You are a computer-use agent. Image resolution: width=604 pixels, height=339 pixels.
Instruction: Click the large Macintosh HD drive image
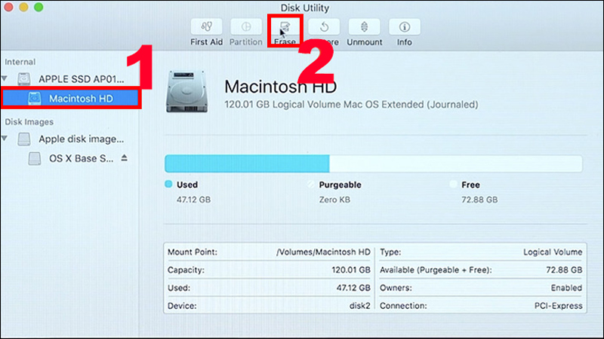pyautogui.click(x=186, y=91)
